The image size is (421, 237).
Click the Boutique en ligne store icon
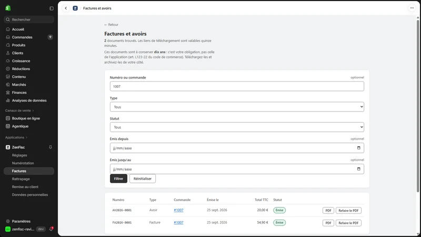tap(8, 118)
